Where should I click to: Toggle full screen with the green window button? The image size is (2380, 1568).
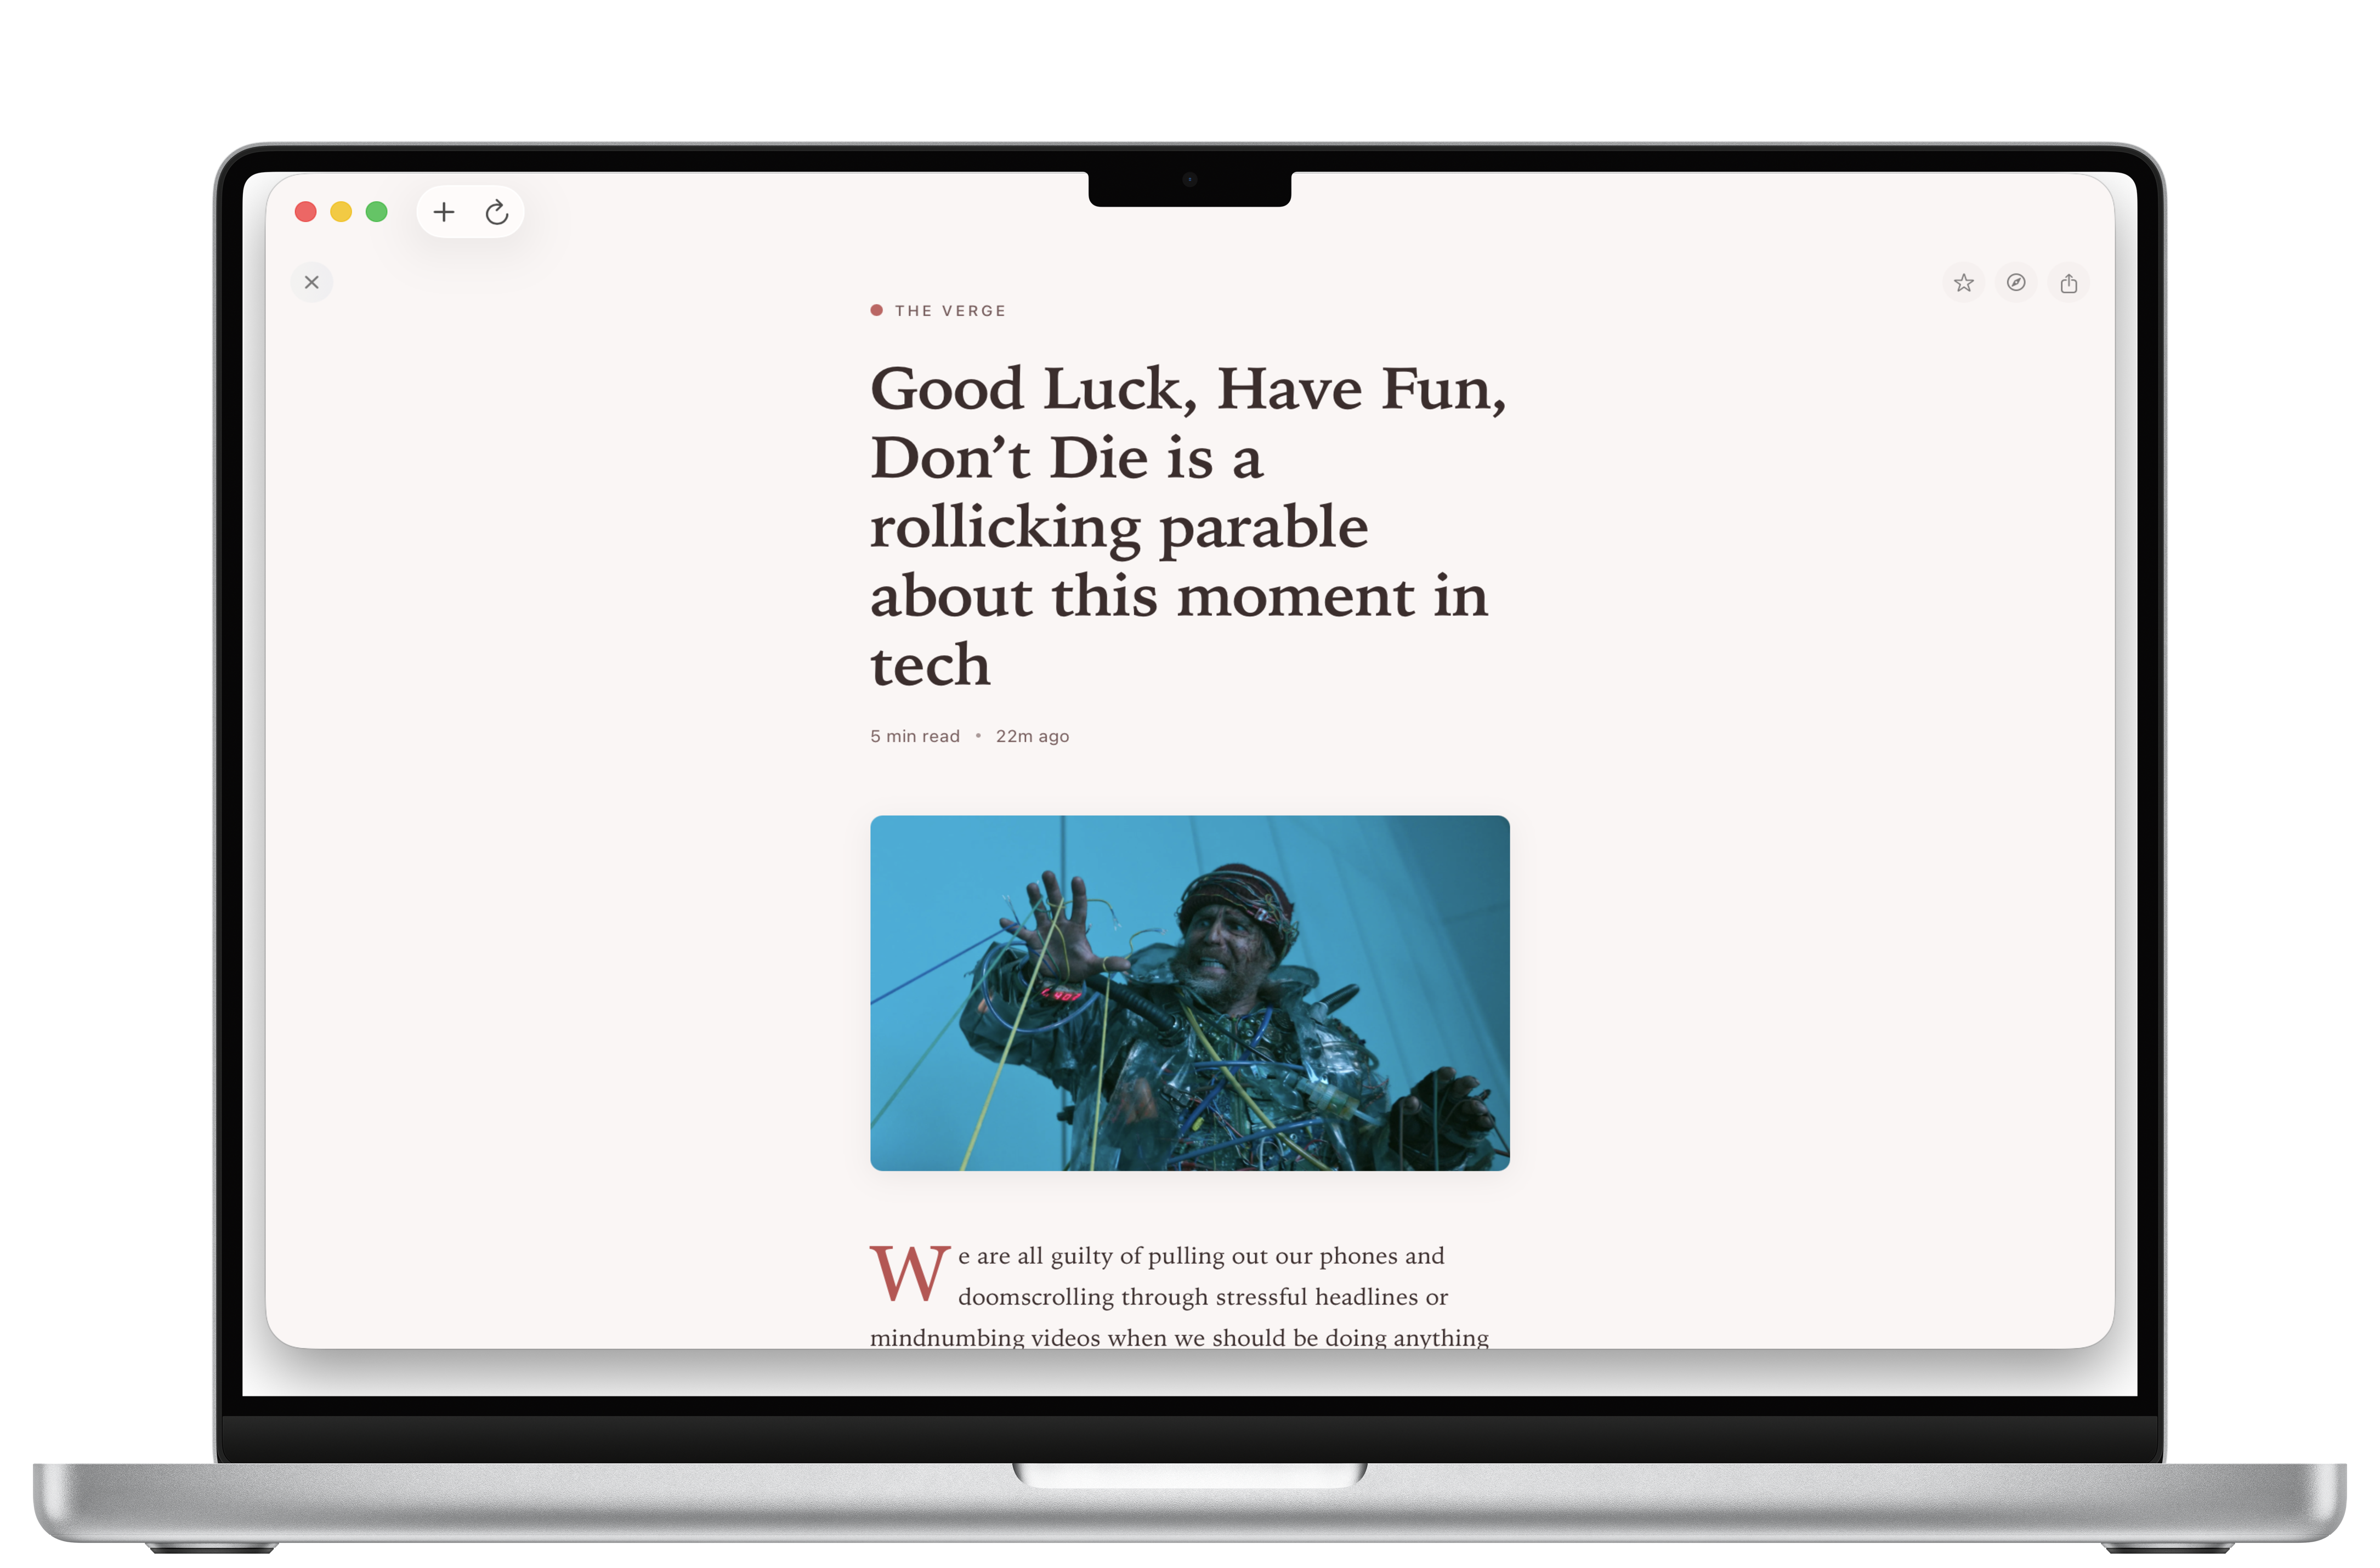click(376, 211)
